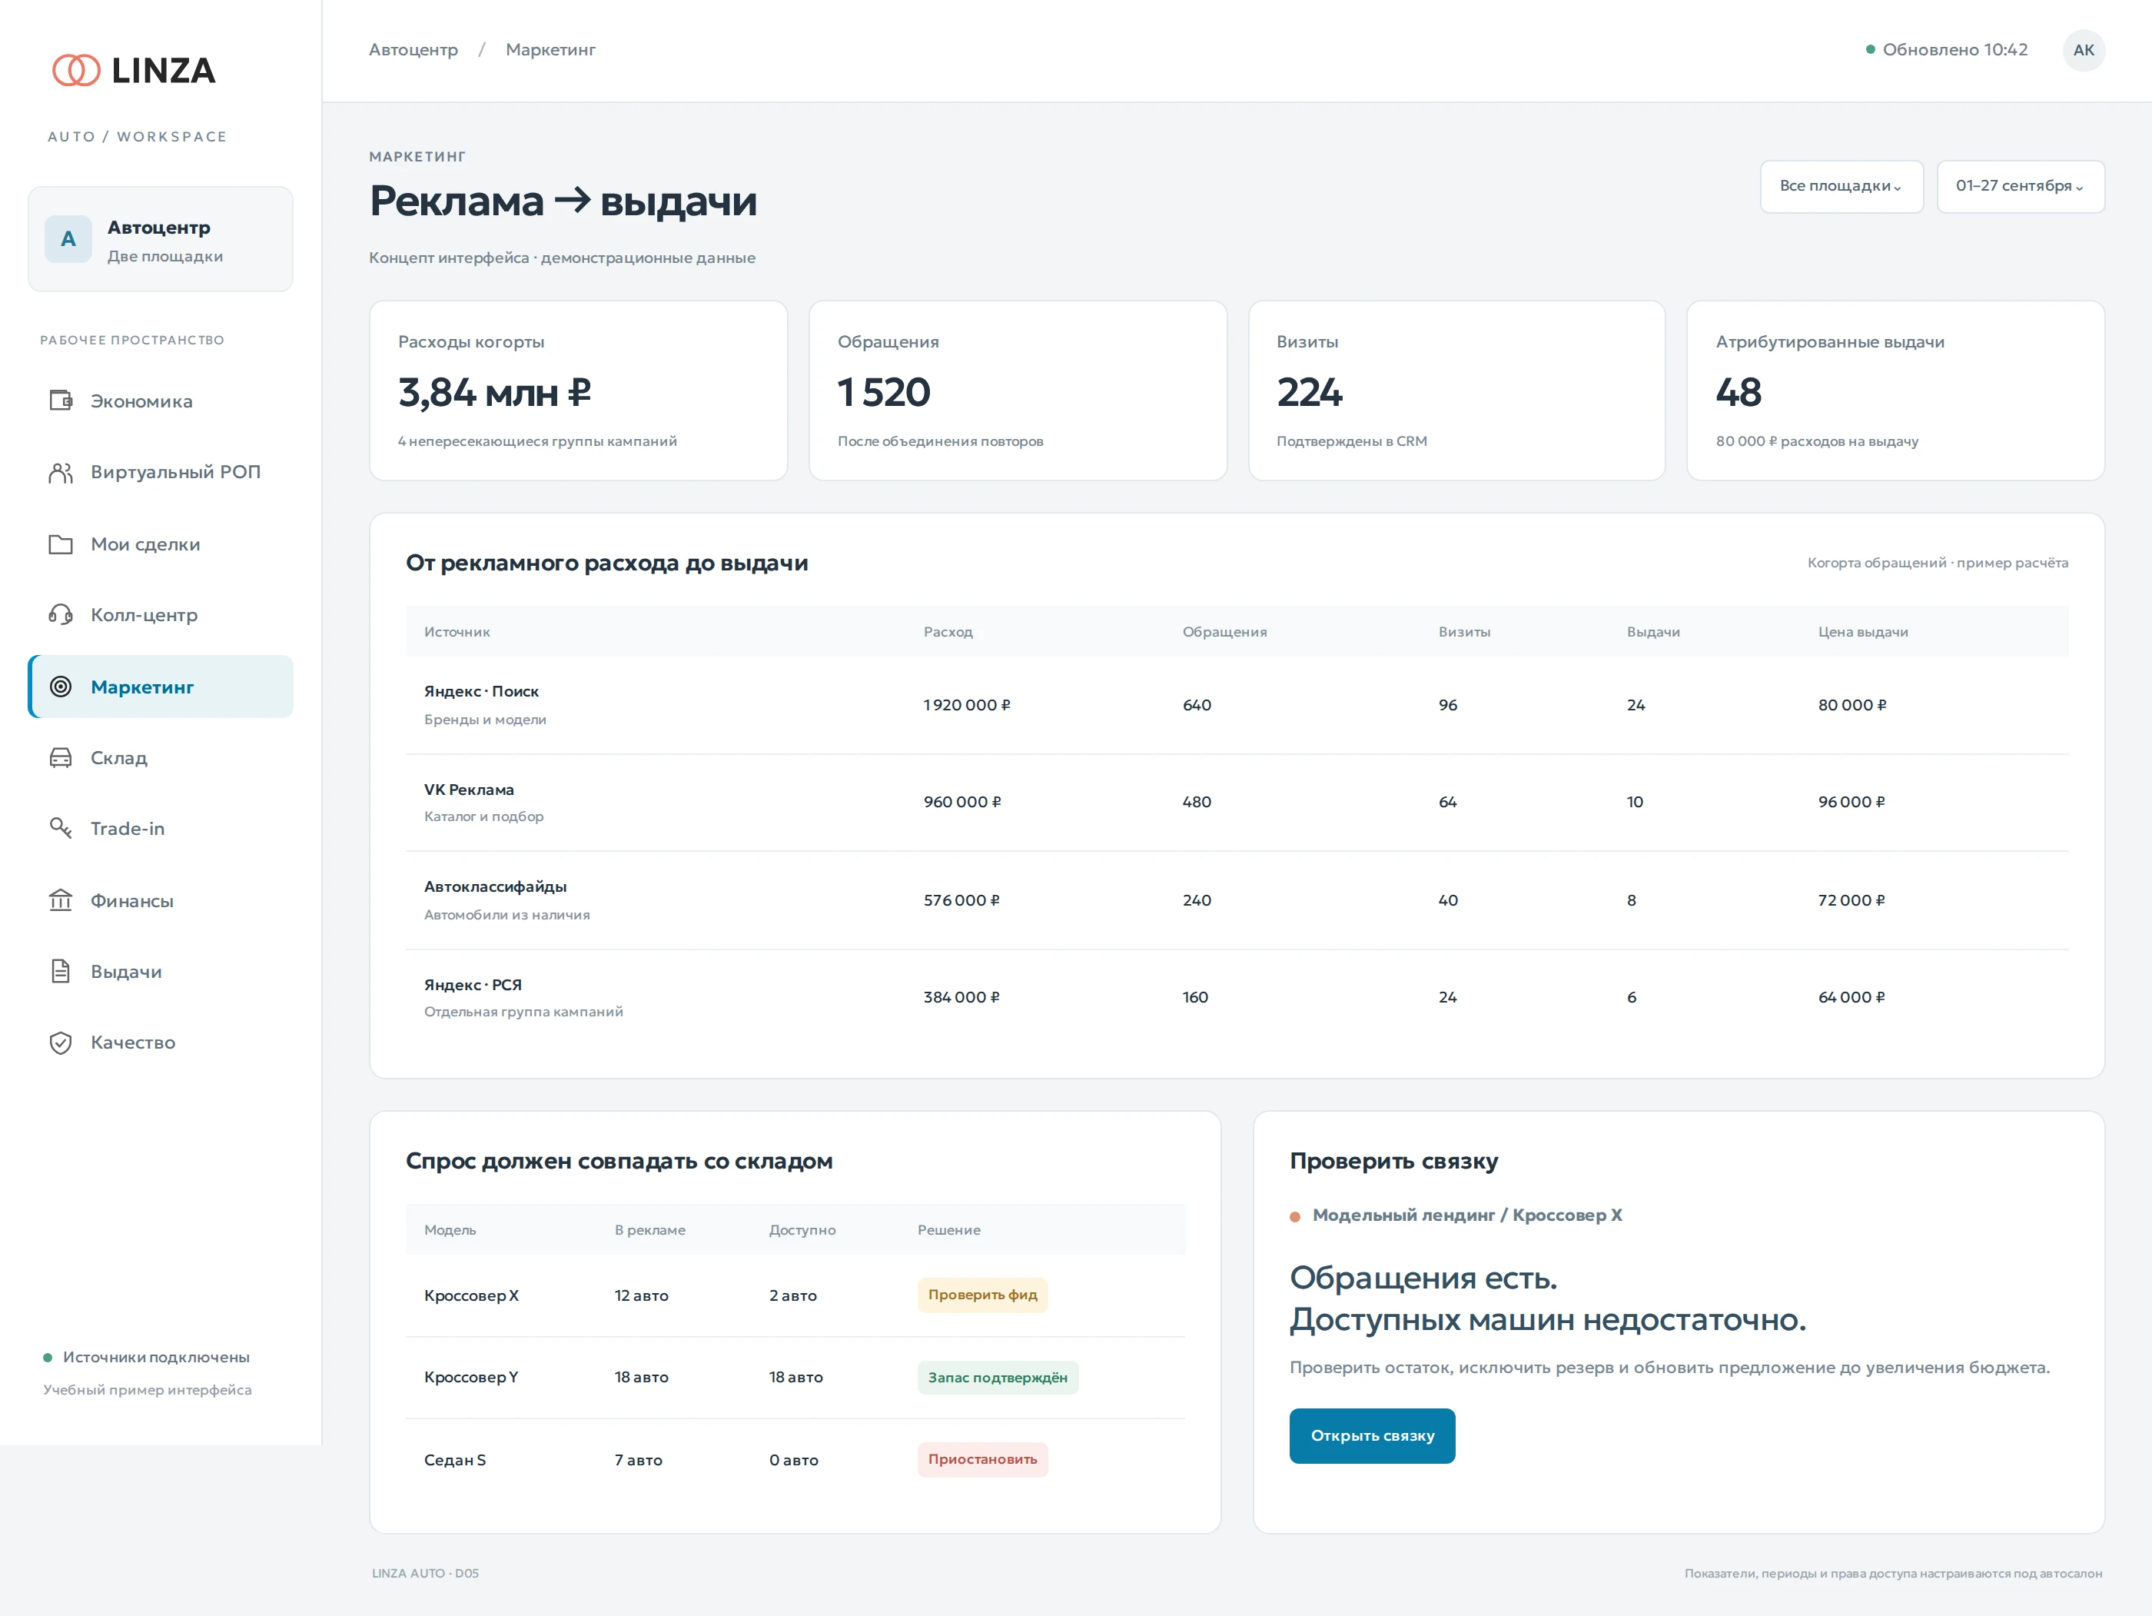Click the Колл-центр headset icon
This screenshot has width=2152, height=1616.
60,615
